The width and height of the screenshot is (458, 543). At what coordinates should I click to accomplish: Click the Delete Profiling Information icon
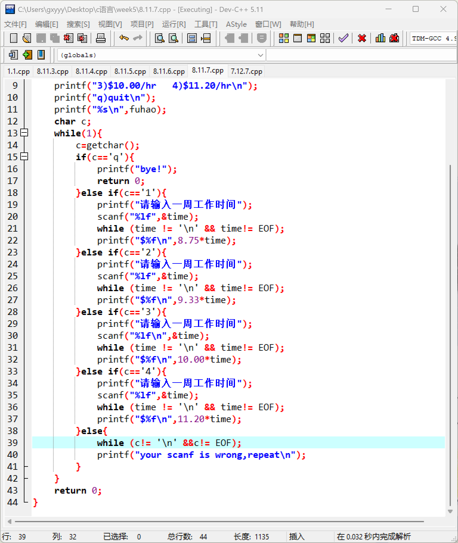(x=394, y=38)
